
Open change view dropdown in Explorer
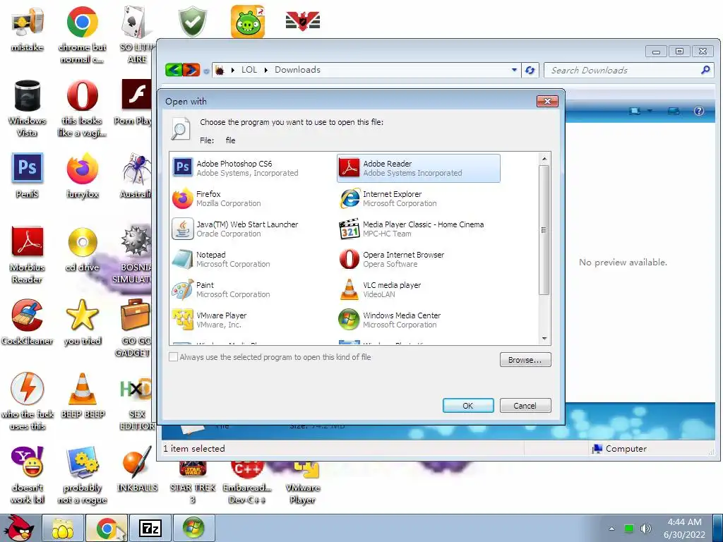point(650,111)
